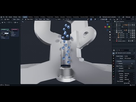This screenshot has height=102, width=136.
Task: Open the View Layer properties tab icon
Action: (x=114, y=58)
